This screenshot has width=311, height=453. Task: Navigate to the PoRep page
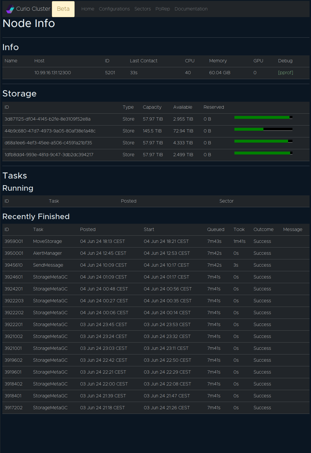[162, 9]
